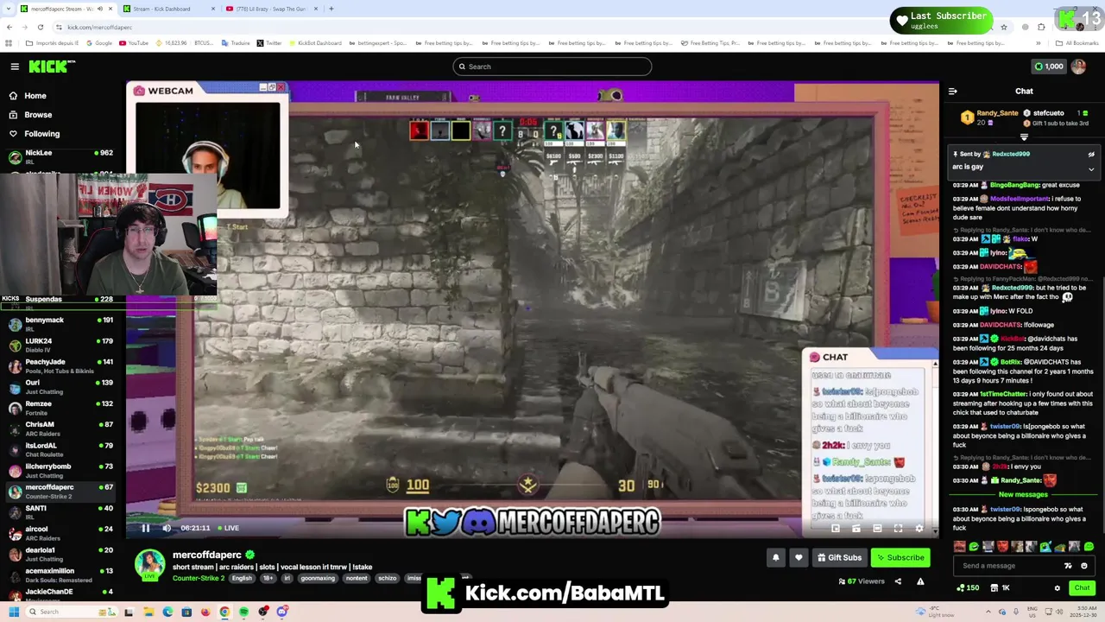The height and width of the screenshot is (622, 1105).
Task: Open a new browser tab
Action: coord(331,9)
